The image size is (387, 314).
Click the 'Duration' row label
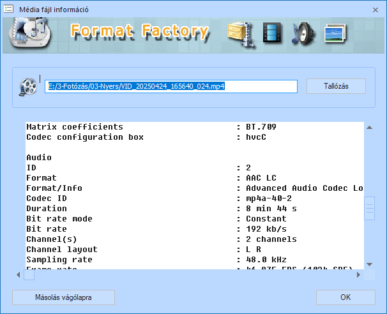coord(47,209)
